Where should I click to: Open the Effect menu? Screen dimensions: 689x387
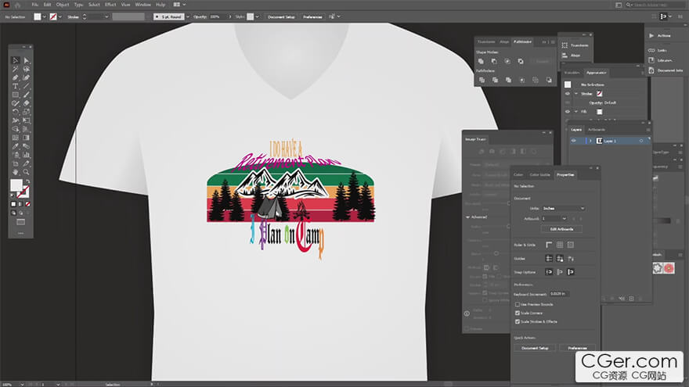(x=109, y=5)
